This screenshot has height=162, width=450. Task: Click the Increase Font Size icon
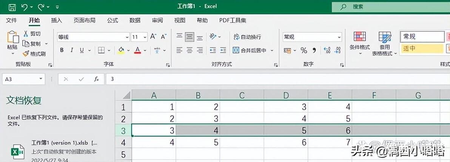(153, 37)
